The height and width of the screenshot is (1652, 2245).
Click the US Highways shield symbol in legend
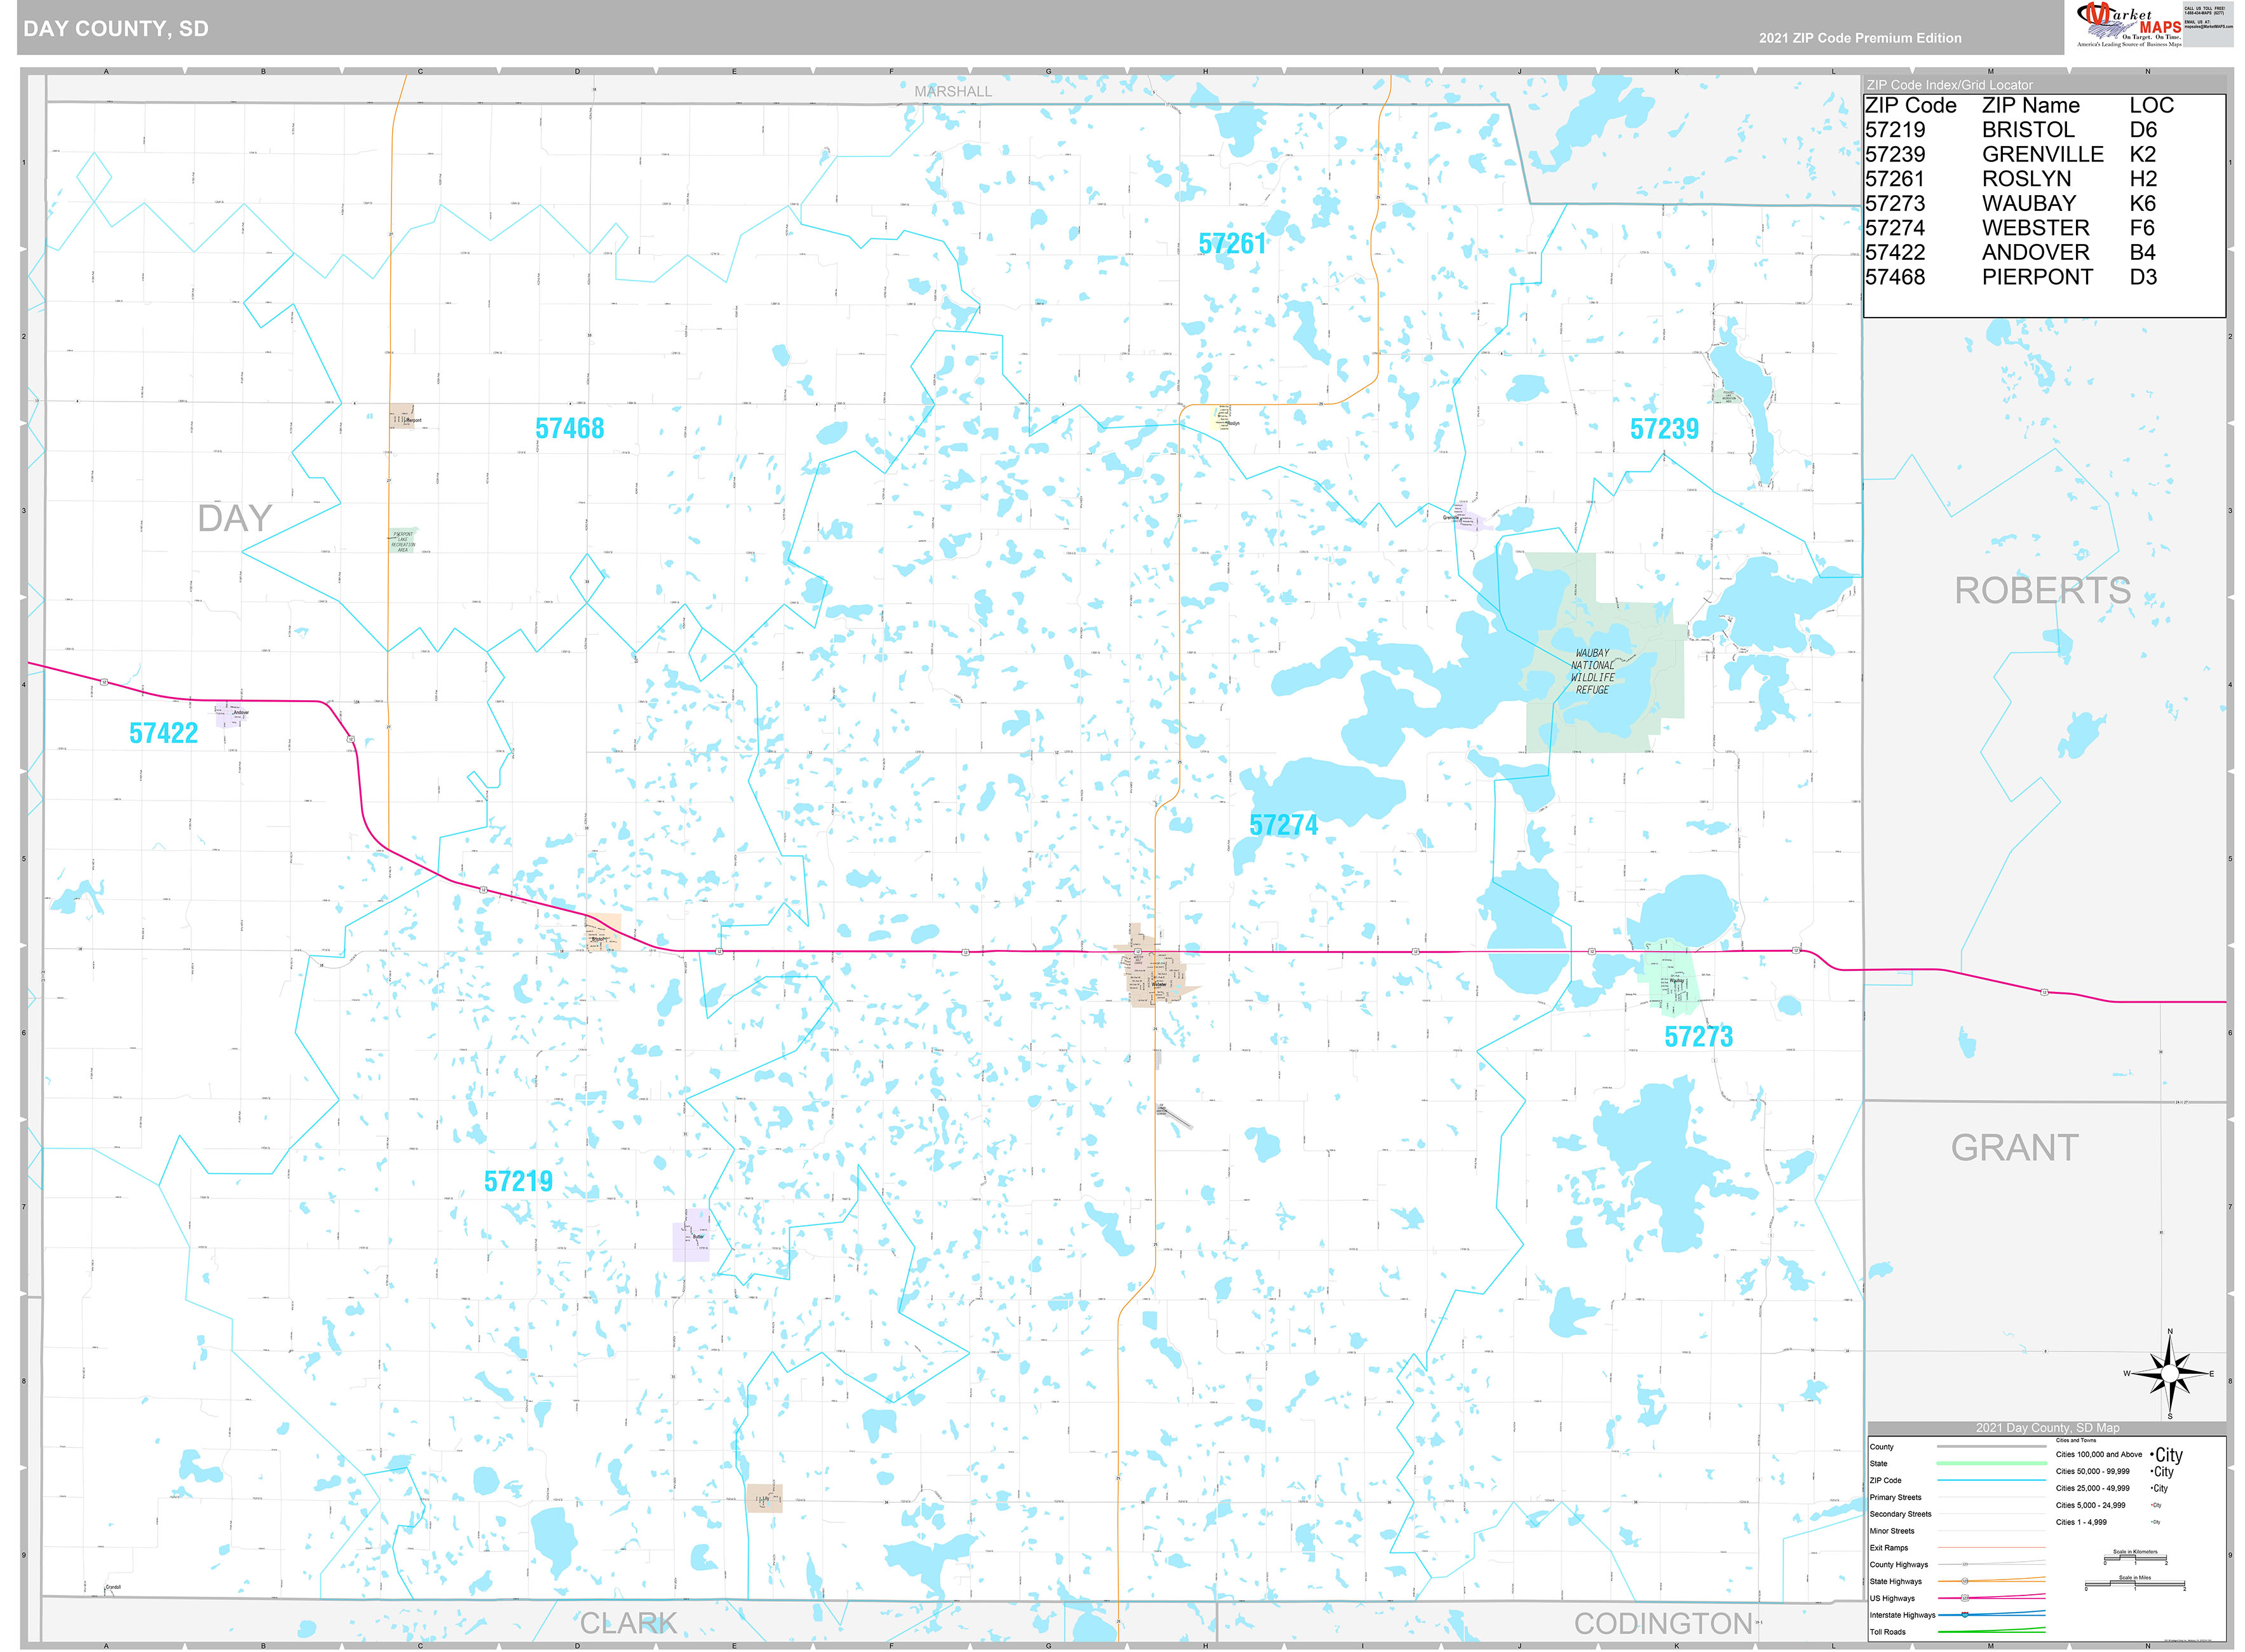click(x=1965, y=1599)
